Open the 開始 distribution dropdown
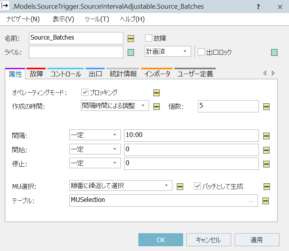The height and width of the screenshot is (251, 289). tap(95, 149)
